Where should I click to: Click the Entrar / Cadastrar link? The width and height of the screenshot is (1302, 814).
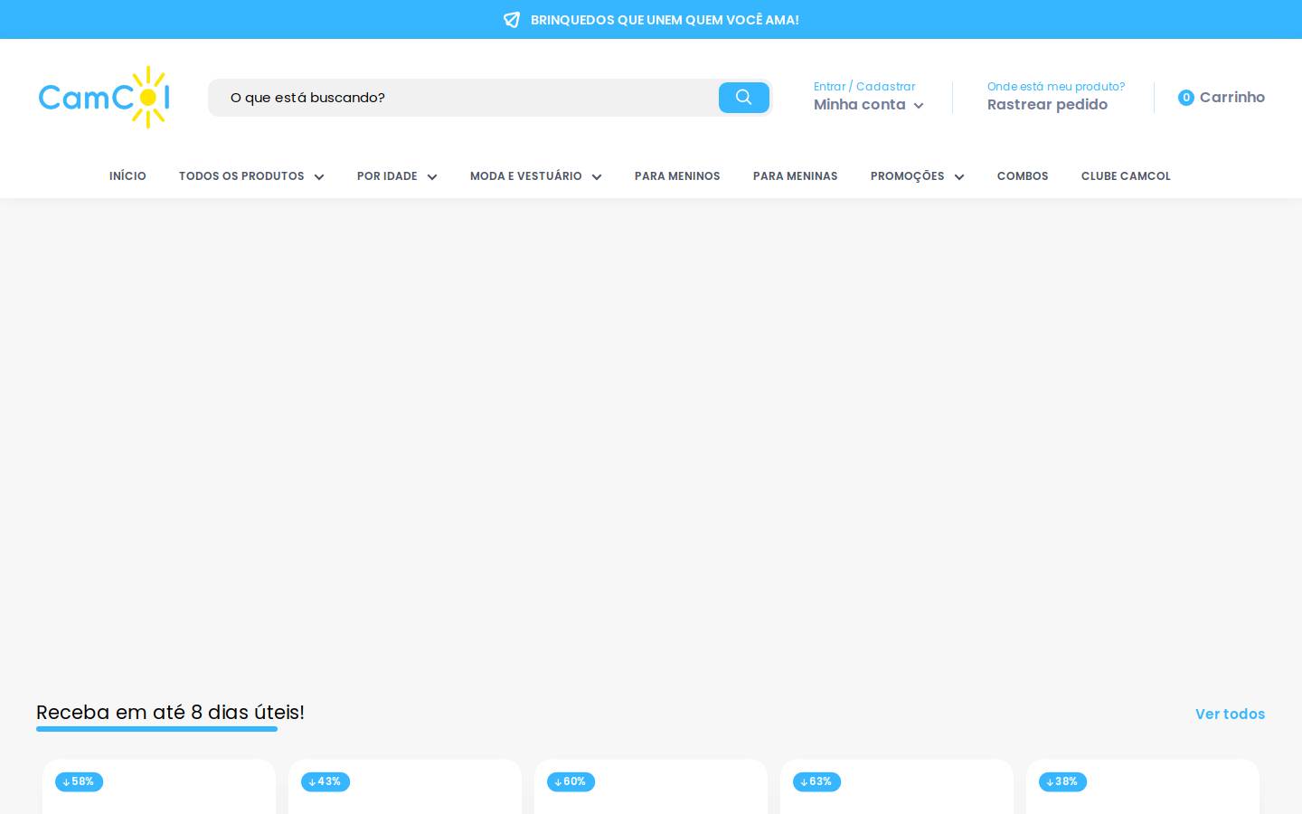(x=864, y=87)
